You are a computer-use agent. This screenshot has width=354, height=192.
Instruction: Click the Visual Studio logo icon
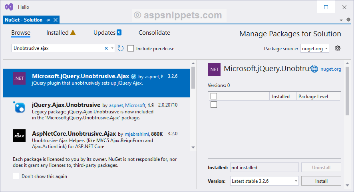[9, 7]
